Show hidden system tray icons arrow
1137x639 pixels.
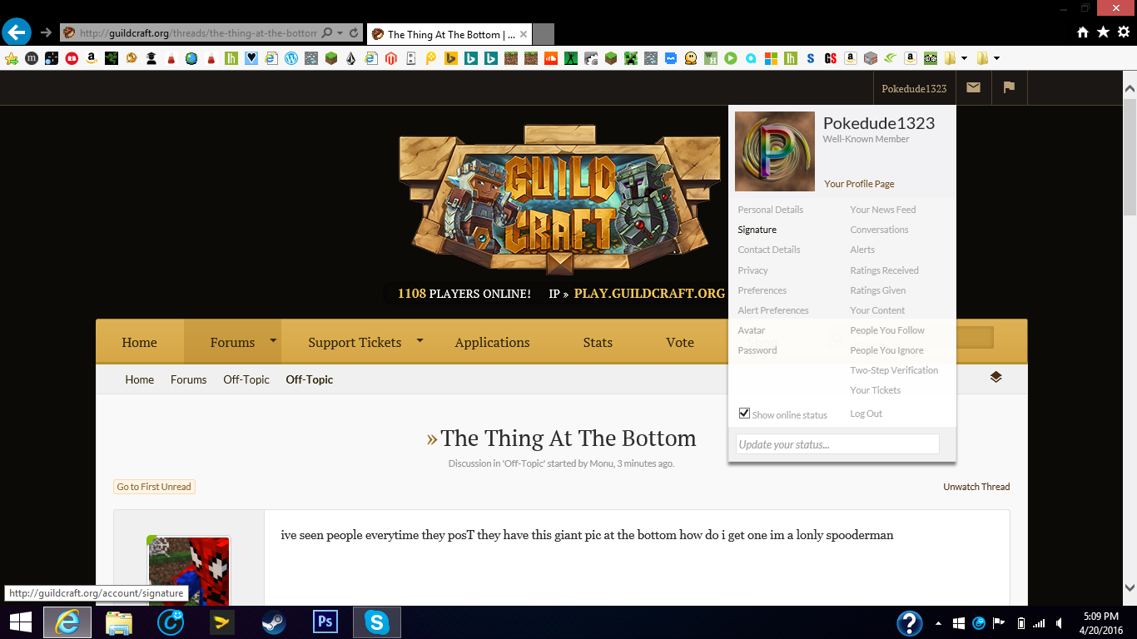939,623
